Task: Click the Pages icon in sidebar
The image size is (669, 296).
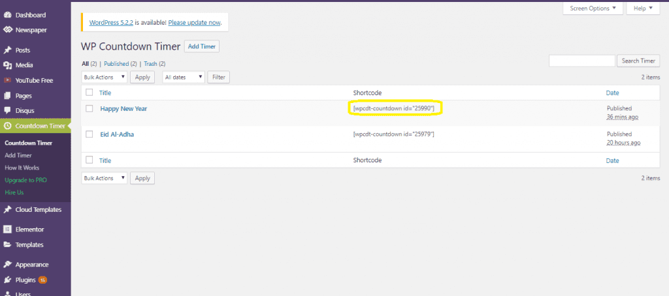Action: [x=7, y=96]
